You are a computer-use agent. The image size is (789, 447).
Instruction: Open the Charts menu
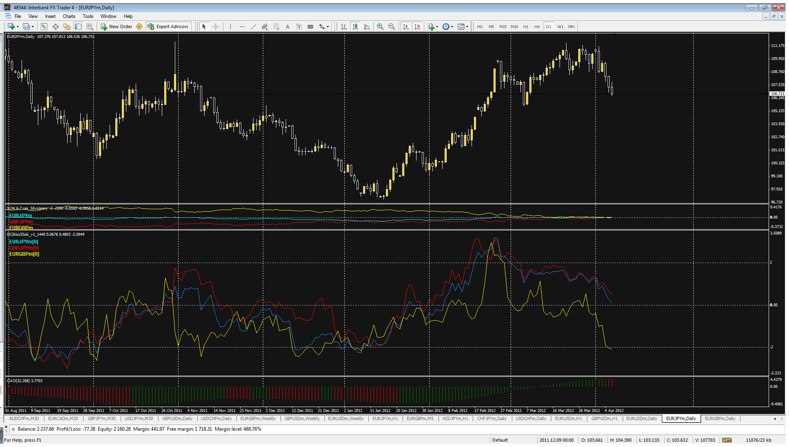[x=69, y=16]
